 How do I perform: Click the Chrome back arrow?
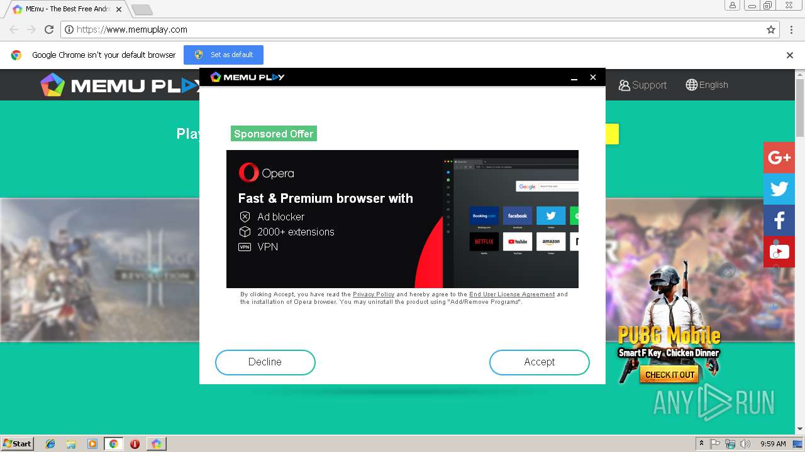[x=14, y=30]
